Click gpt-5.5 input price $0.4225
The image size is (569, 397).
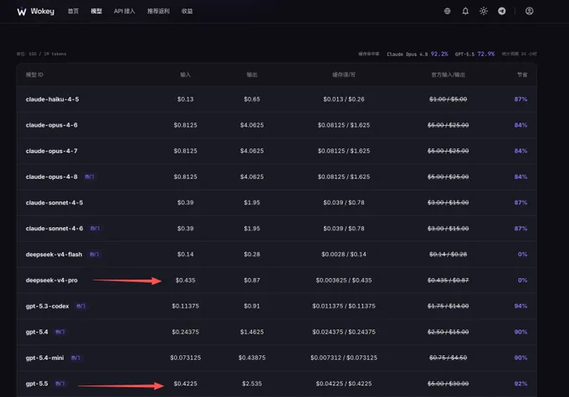pos(186,384)
